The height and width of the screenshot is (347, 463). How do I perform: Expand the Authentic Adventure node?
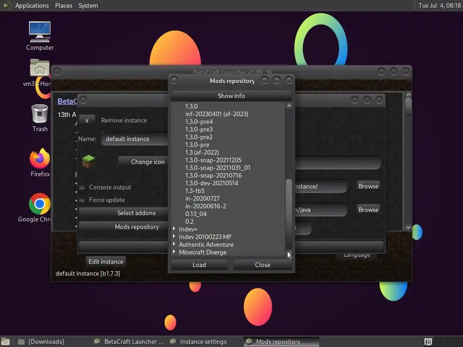[174, 244]
